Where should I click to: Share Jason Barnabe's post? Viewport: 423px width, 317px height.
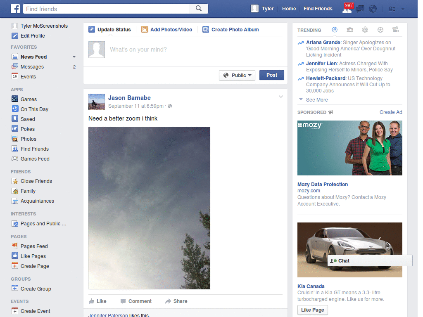(x=176, y=301)
